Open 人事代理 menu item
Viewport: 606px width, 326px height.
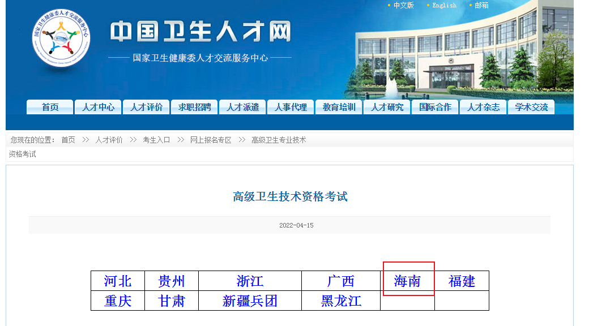tap(291, 107)
